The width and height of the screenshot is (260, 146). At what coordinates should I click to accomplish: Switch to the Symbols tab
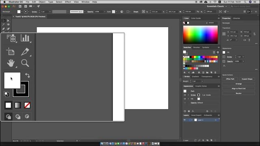[206, 47]
